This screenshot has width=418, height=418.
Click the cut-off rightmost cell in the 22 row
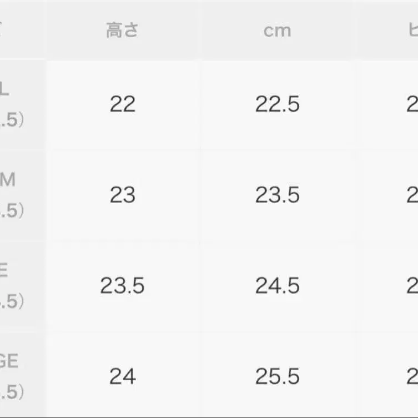(x=412, y=104)
